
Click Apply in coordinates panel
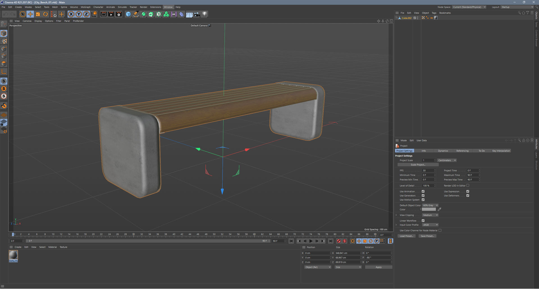378,267
